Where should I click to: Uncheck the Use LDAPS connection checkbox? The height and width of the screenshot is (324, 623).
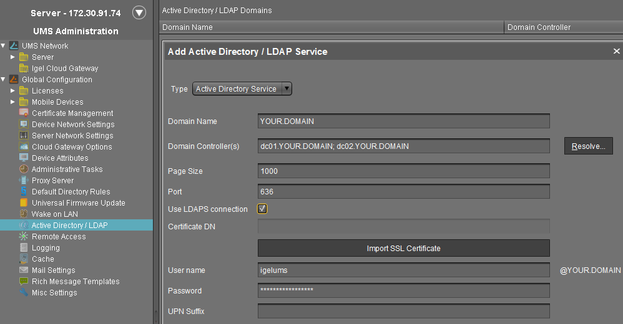(x=263, y=209)
